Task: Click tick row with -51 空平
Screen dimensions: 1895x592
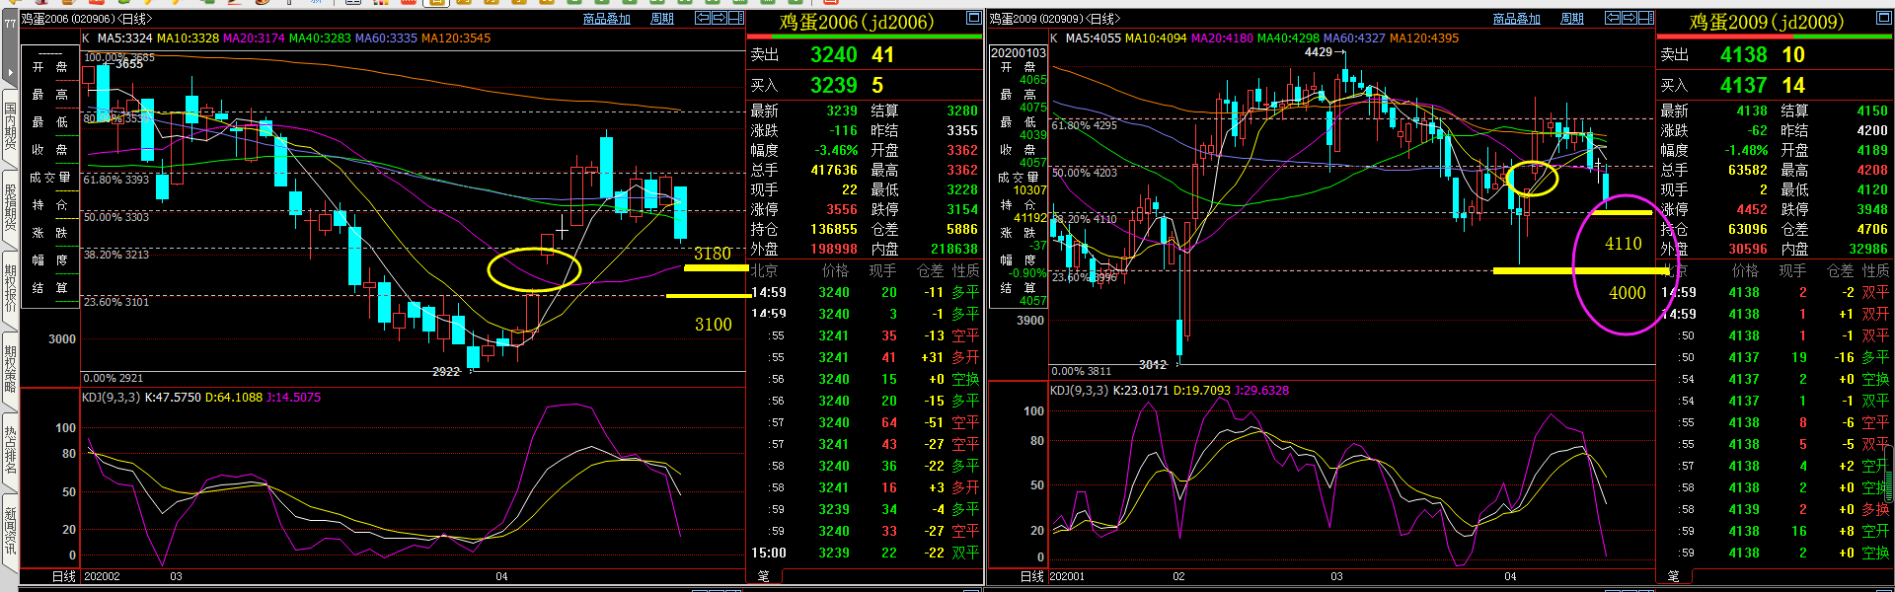Action: click(866, 423)
